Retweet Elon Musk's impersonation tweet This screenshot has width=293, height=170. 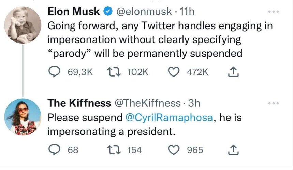pyautogui.click(x=114, y=72)
